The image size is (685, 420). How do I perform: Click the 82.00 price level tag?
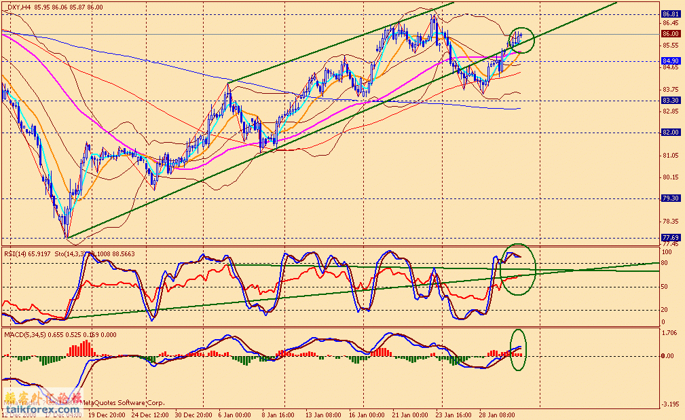(x=670, y=133)
